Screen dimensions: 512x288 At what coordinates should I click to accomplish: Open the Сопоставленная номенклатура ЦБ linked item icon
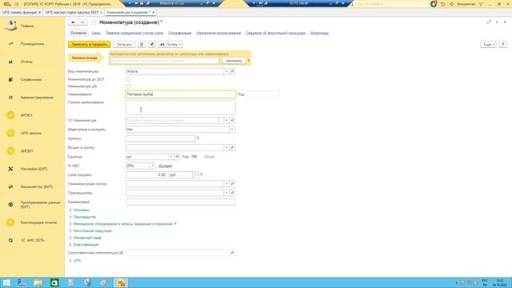point(232,253)
